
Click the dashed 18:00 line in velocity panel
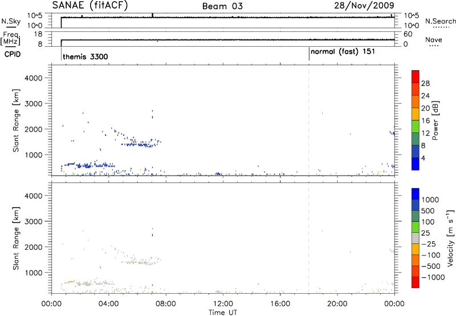(x=309, y=238)
